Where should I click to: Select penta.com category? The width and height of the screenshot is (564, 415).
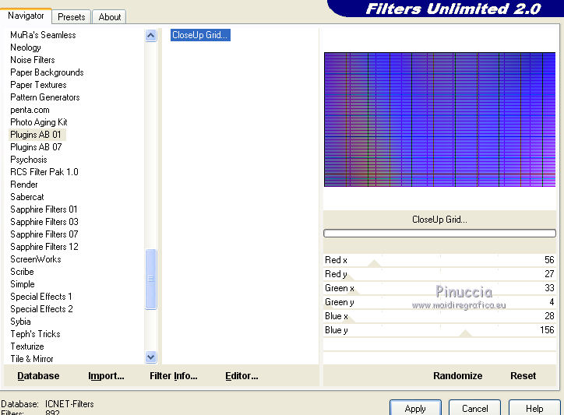tap(30, 110)
